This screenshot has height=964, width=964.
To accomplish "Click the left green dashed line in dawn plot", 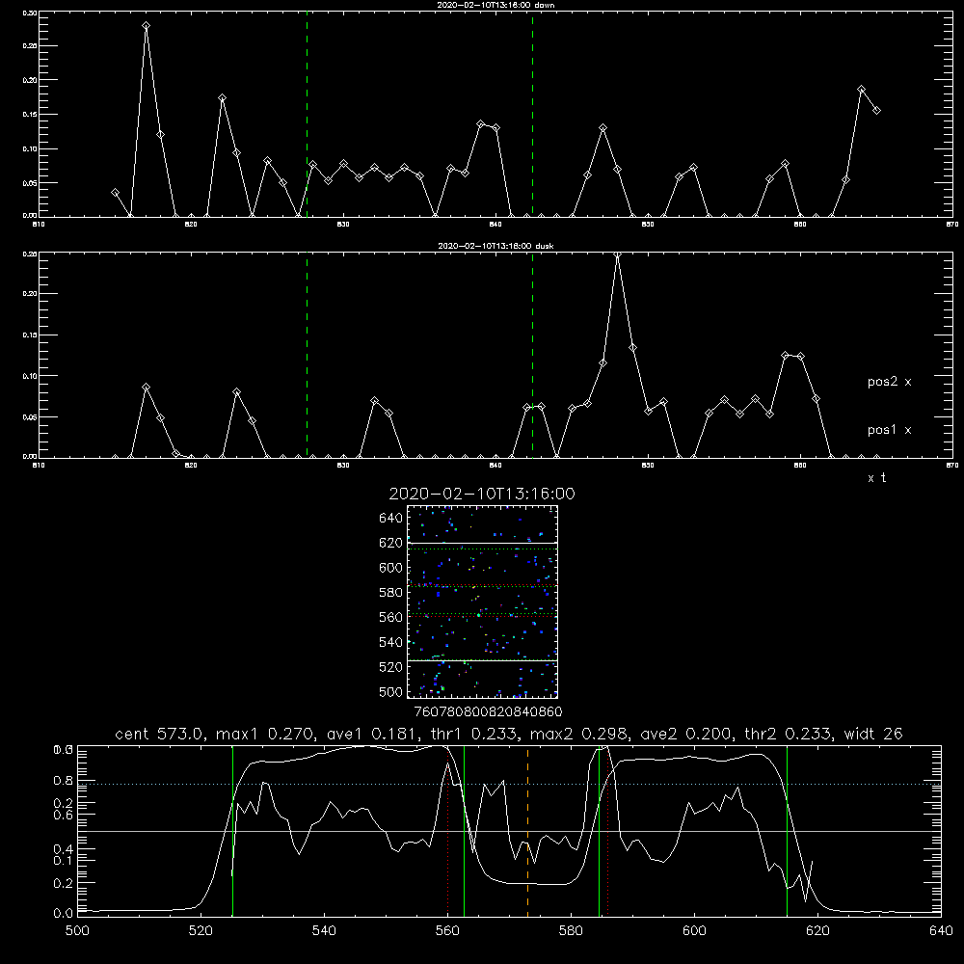I will pyautogui.click(x=307, y=114).
